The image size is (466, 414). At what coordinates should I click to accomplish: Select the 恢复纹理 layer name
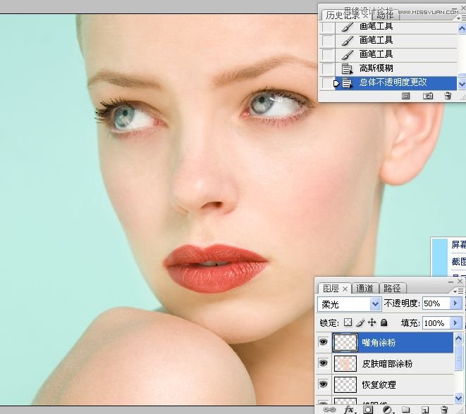tap(379, 385)
